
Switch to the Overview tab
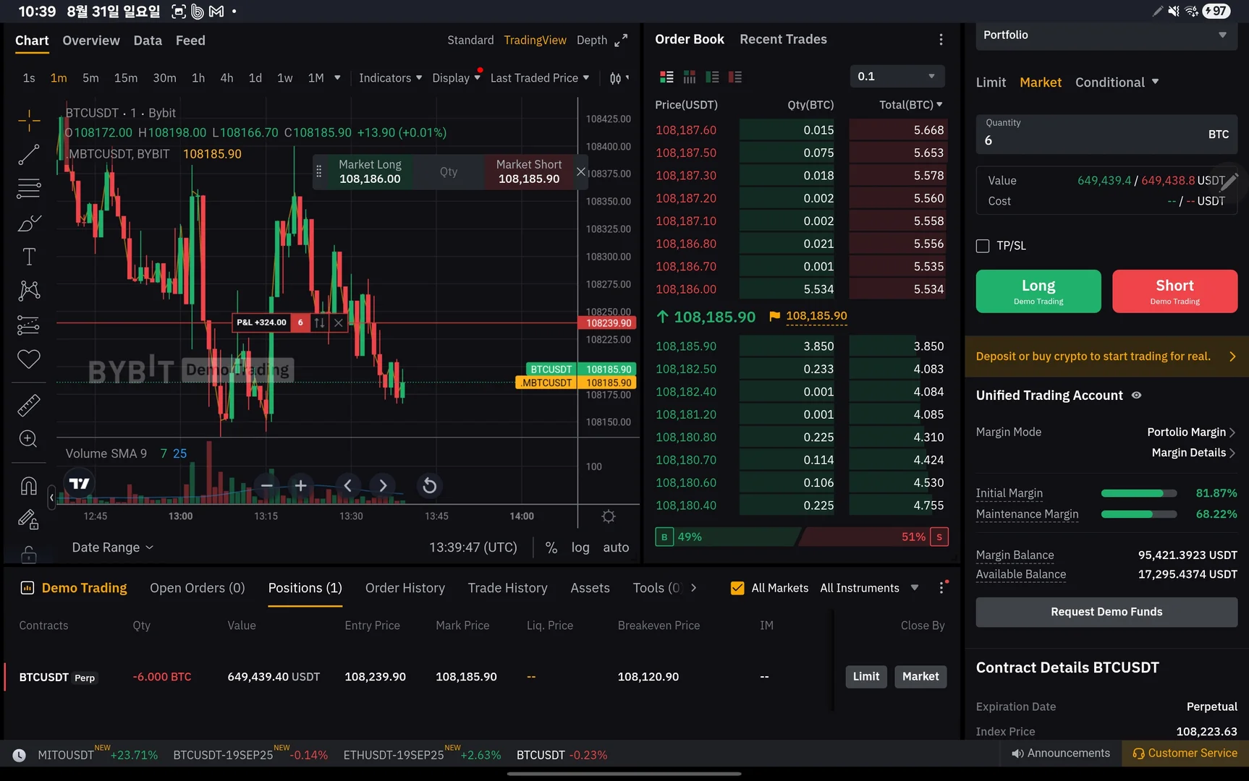tap(91, 40)
